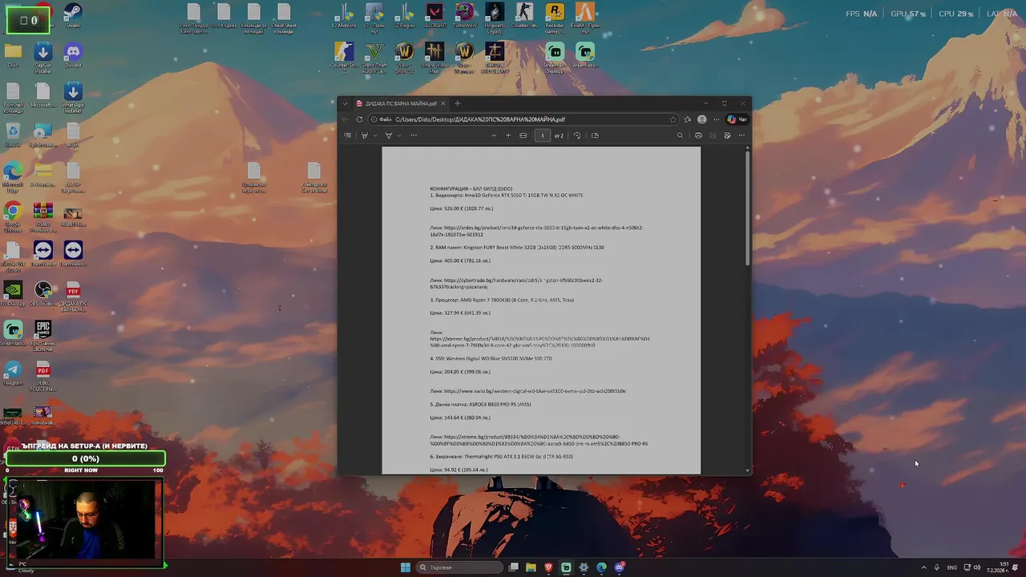The height and width of the screenshot is (577, 1026).
Task: Select the Cheat Sheet text file icon
Action: click(284, 18)
